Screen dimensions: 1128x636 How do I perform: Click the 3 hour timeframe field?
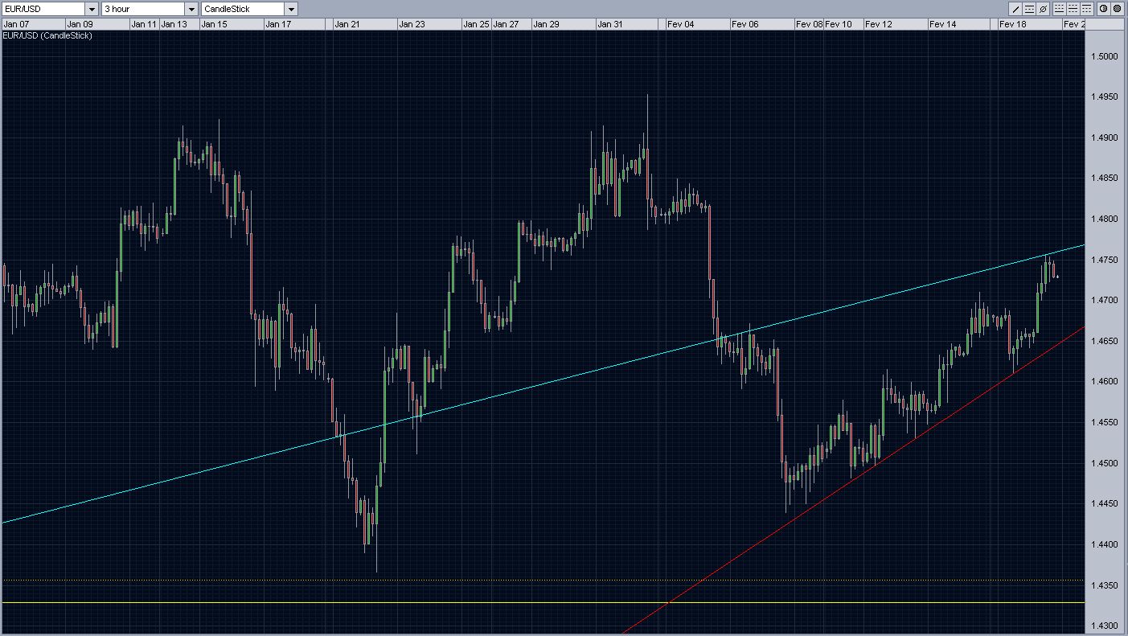tap(142, 9)
